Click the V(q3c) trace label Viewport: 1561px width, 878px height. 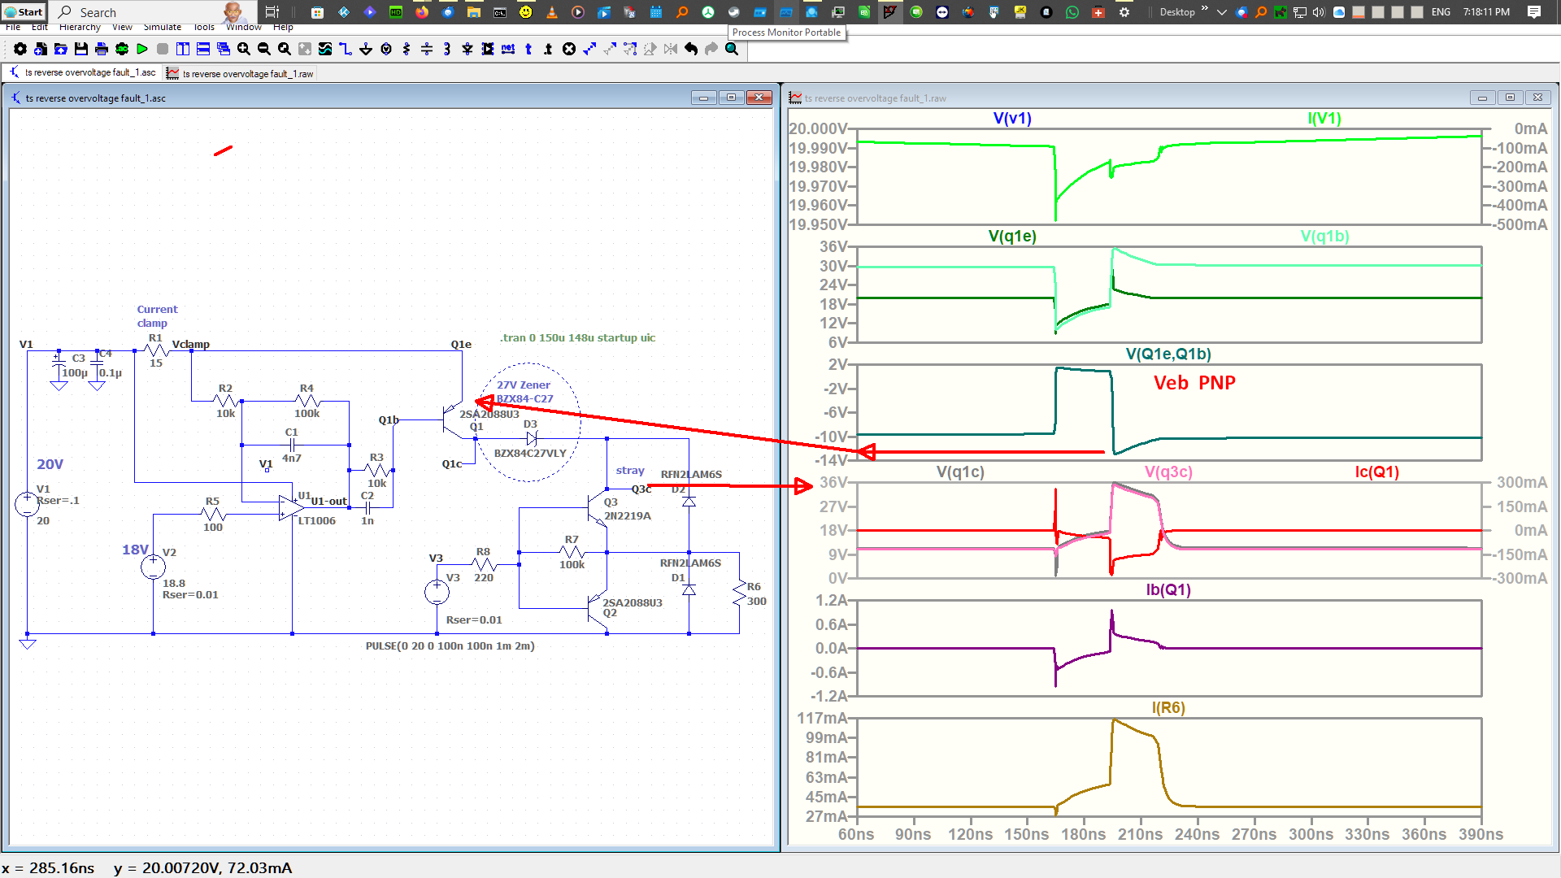click(x=1168, y=472)
